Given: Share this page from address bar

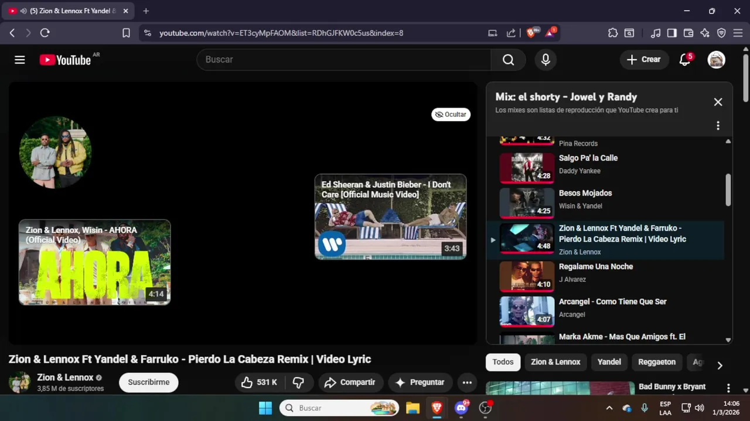Looking at the screenshot, I should (511, 33).
